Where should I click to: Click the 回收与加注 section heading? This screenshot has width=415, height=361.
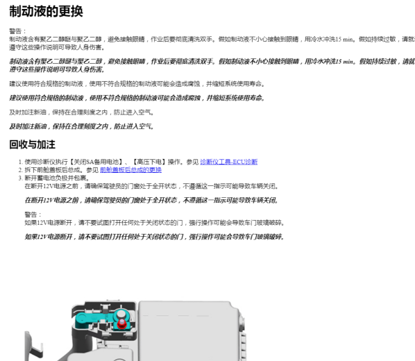(x=33, y=144)
